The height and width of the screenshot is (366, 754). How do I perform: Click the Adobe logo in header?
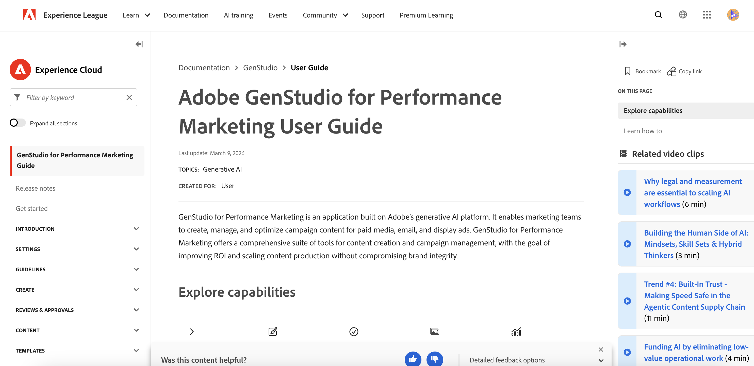pyautogui.click(x=29, y=15)
